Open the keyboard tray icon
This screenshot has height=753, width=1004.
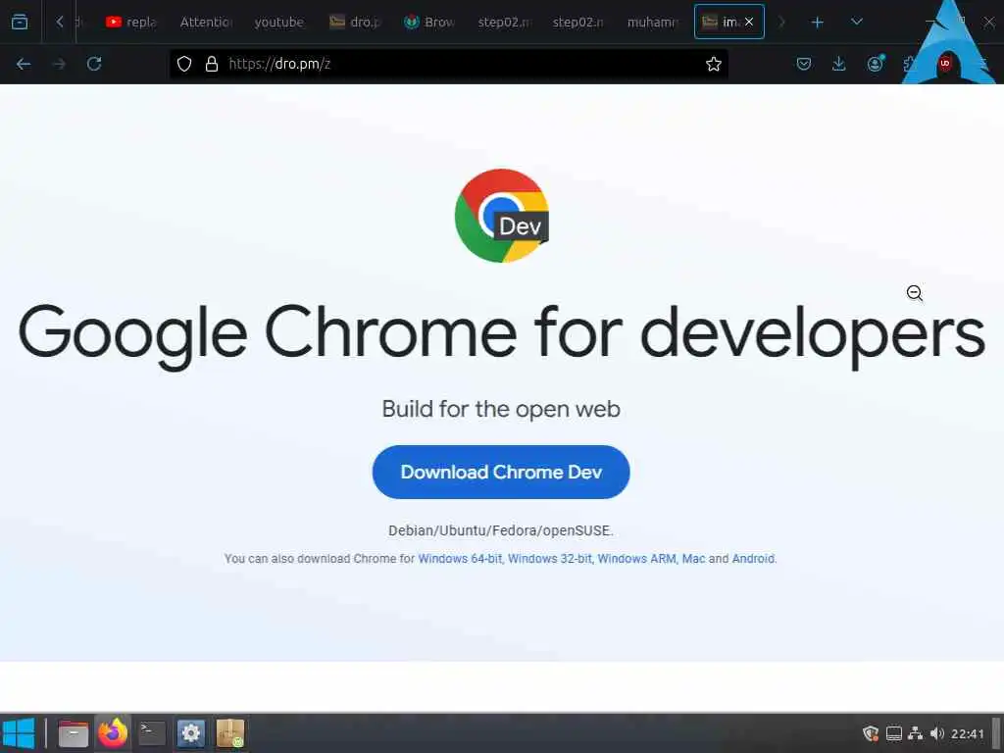click(x=894, y=733)
